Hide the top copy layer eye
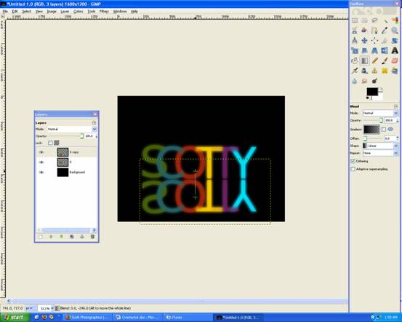402x322 pixels. pos(41,152)
